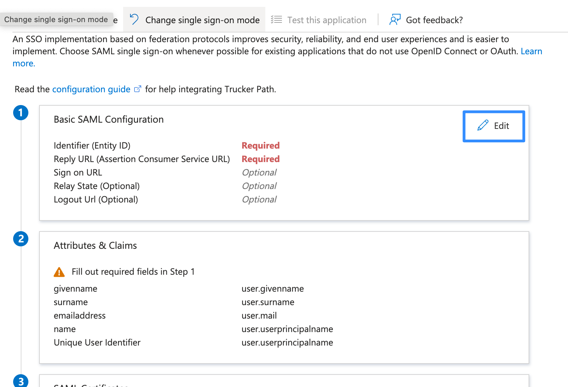The image size is (568, 387).
Task: Click the step 3 number badge
Action: coord(21,381)
